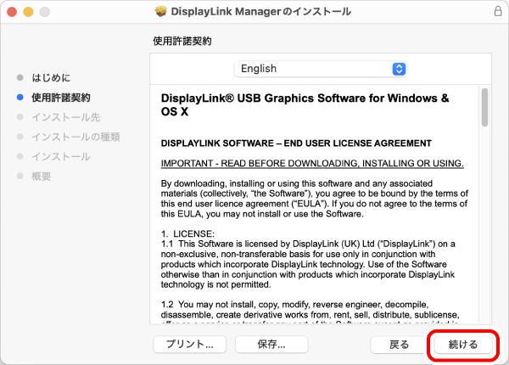Click the 1. LICENSE: section heading

(x=187, y=233)
